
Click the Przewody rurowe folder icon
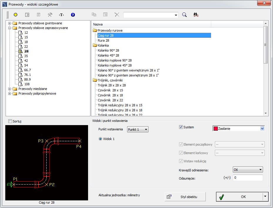pos(95,30)
